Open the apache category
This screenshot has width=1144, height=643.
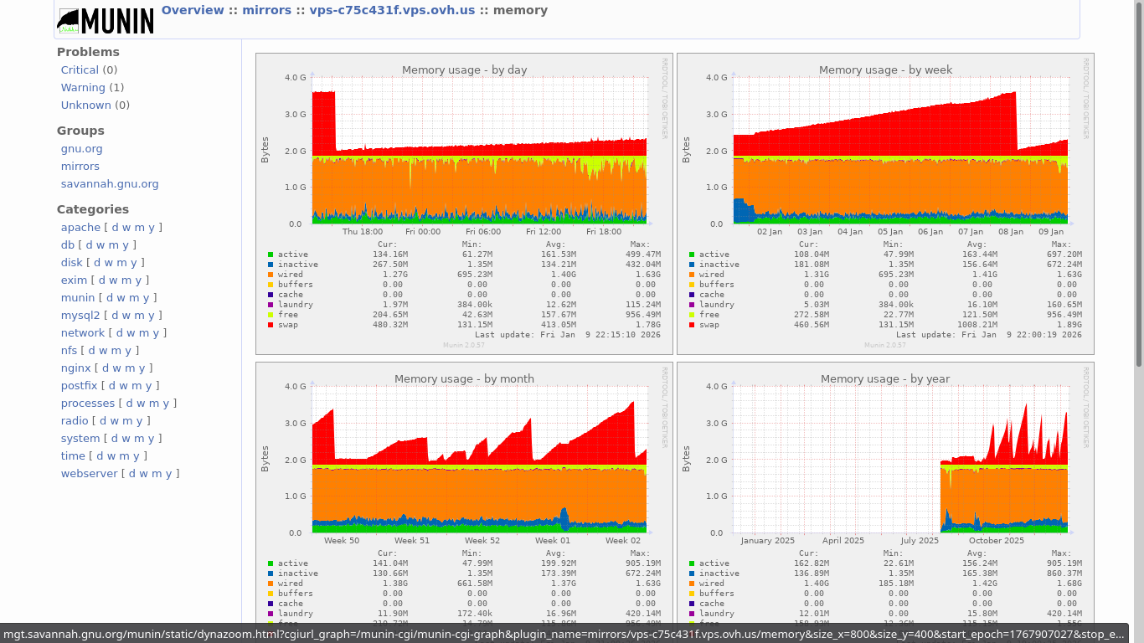click(80, 228)
